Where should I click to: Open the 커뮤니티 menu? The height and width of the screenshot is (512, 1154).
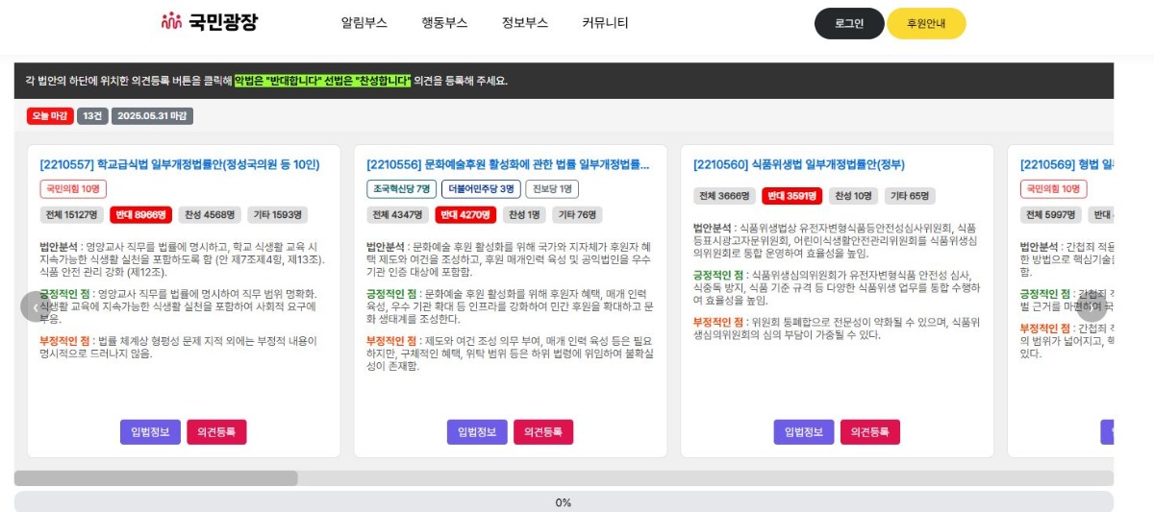[605, 23]
